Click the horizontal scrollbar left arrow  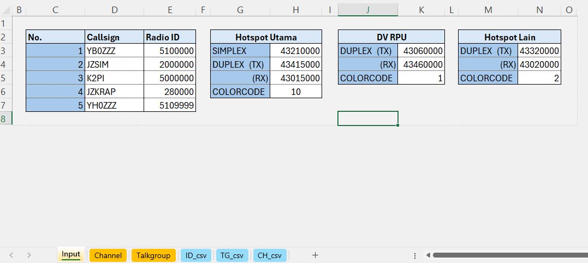(x=429, y=255)
